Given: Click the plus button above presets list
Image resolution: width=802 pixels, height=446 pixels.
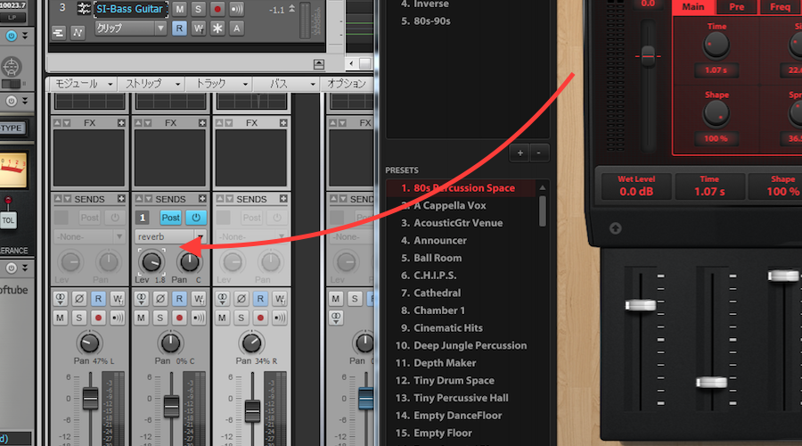Looking at the screenshot, I should pos(520,153).
